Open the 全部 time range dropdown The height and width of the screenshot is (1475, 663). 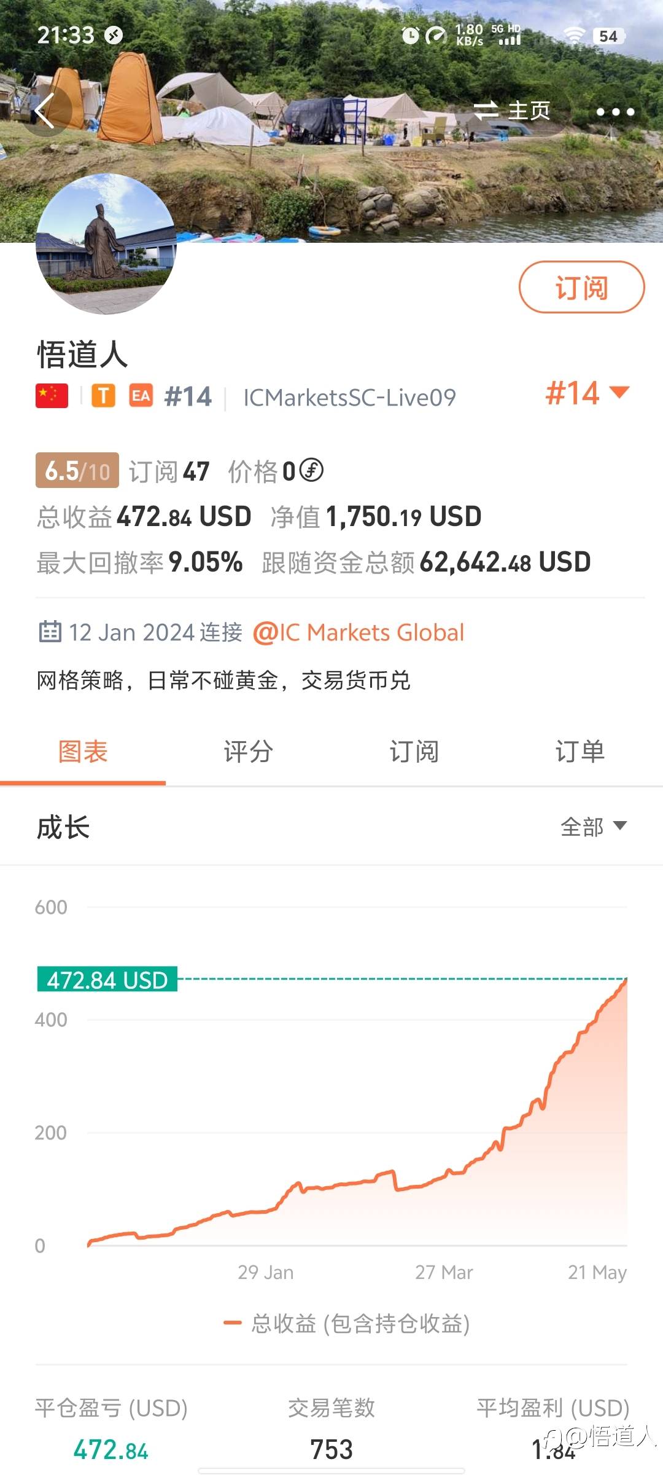click(x=593, y=827)
